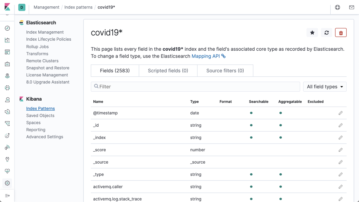Edit the _source field pencil icon
The image size is (359, 202).
[341, 162]
